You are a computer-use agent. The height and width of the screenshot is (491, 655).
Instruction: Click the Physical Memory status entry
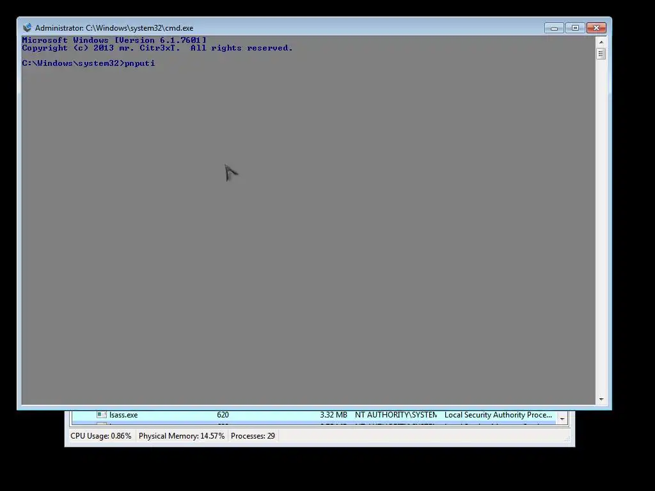point(181,436)
